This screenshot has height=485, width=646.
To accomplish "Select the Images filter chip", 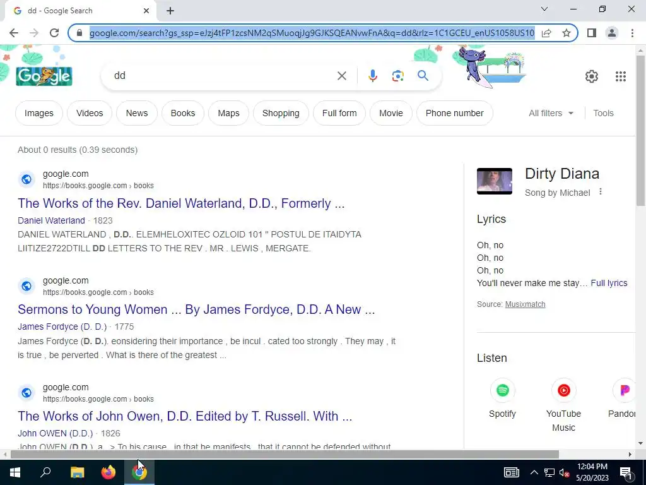I will click(39, 113).
